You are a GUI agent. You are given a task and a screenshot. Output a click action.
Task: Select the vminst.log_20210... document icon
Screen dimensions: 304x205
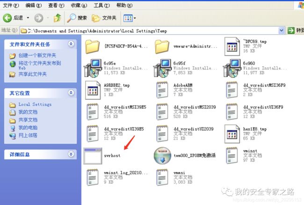coord(93,177)
